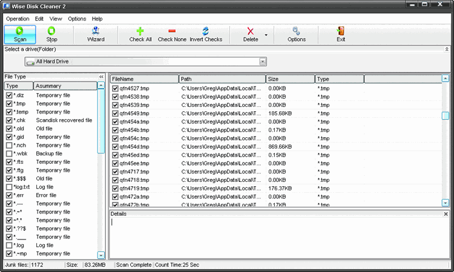The image size is (454, 272).
Task: Start a scan with the Scan button
Action: 20,34
